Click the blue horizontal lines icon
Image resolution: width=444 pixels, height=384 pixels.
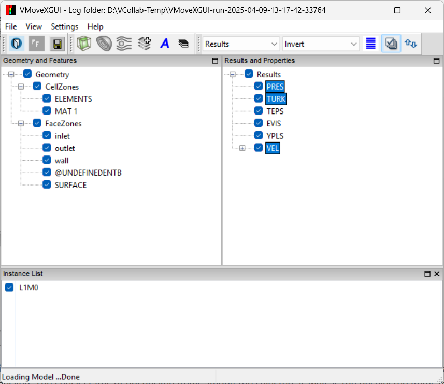click(370, 44)
